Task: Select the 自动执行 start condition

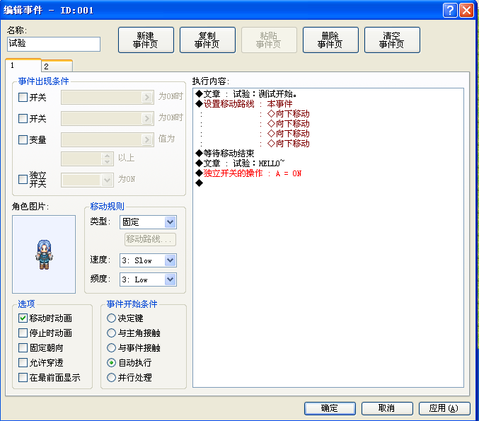Action: (x=112, y=363)
